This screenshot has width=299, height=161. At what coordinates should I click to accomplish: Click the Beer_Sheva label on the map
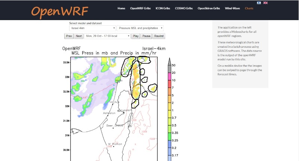(115, 126)
